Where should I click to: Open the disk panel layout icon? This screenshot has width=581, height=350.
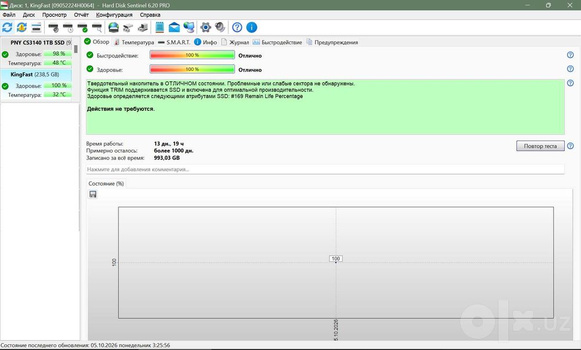click(36, 27)
